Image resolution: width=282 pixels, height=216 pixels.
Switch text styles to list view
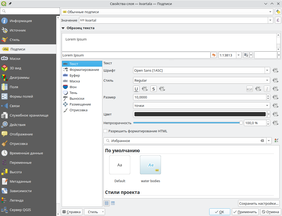(x=113, y=203)
